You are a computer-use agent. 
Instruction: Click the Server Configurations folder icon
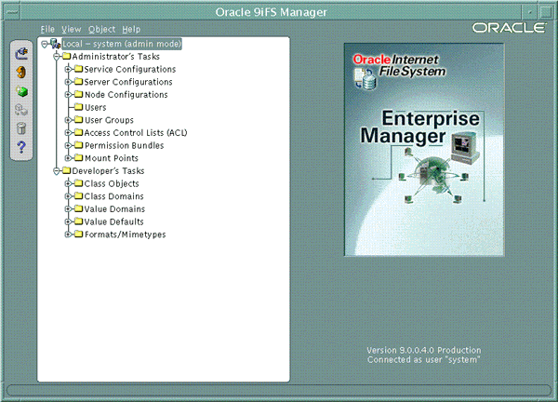pyautogui.click(x=79, y=82)
